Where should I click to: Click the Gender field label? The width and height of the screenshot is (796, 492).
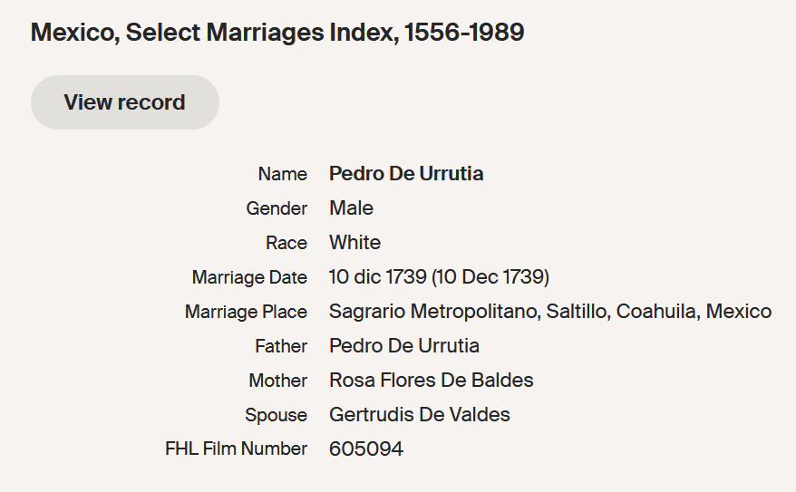click(x=277, y=208)
